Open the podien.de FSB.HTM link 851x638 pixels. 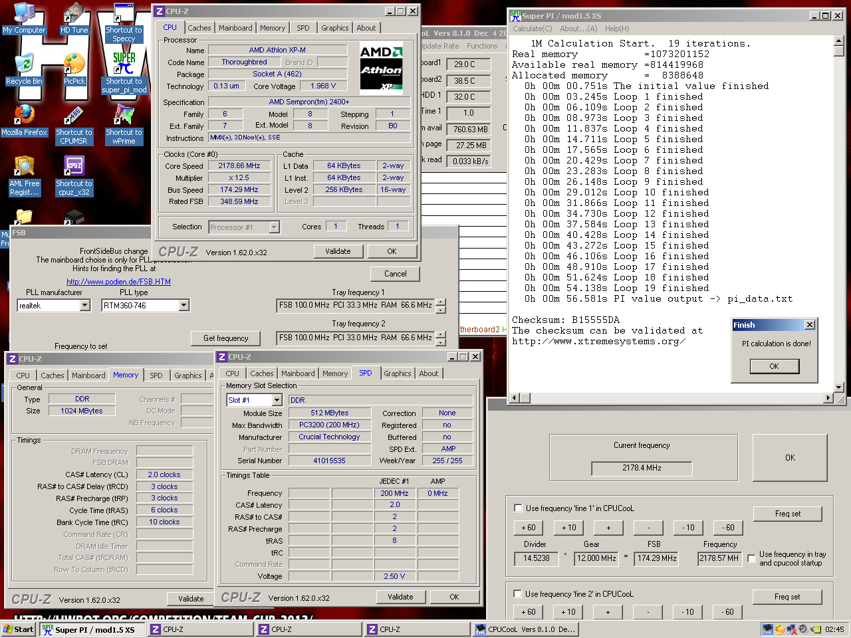[118, 282]
